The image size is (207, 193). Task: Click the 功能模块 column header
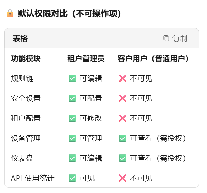pyautogui.click(x=26, y=58)
